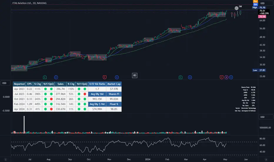Click the pink 73.10 price label
The height and width of the screenshot is (162, 274).
(x=262, y=16)
